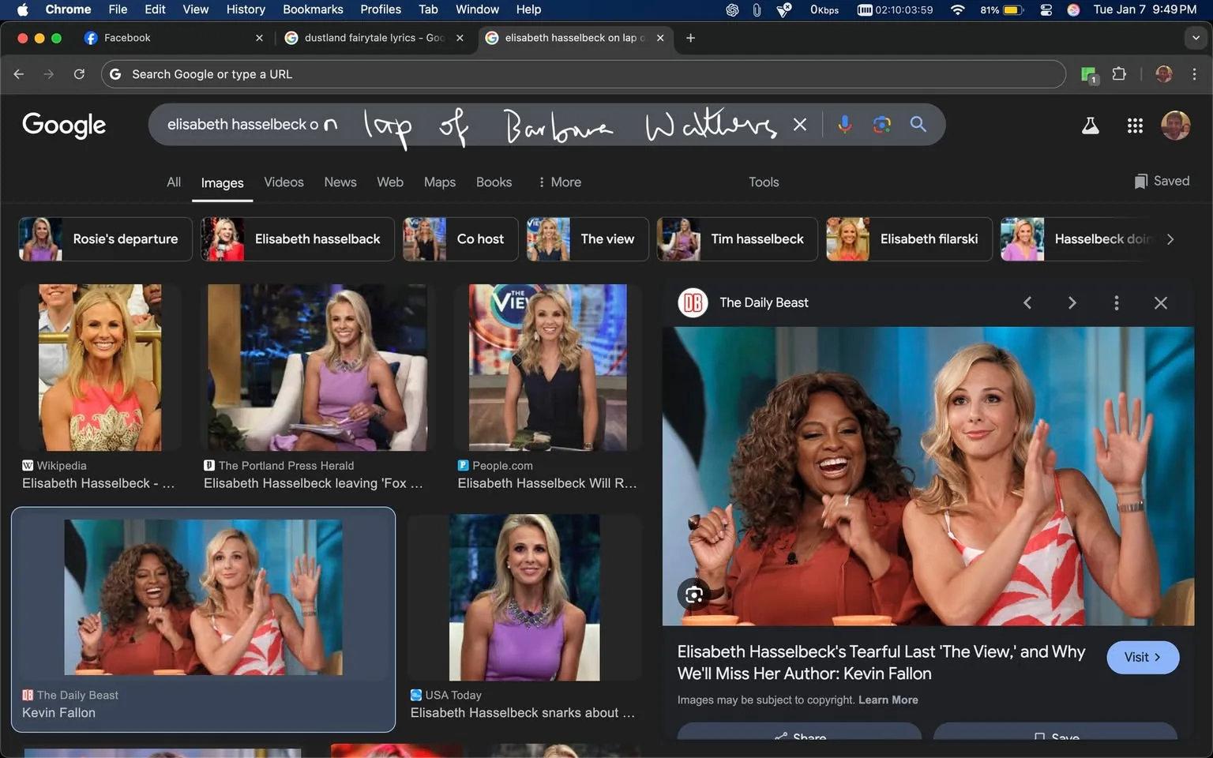The width and height of the screenshot is (1213, 758).
Task: Open the tab search dropdown at top right
Action: (1194, 37)
